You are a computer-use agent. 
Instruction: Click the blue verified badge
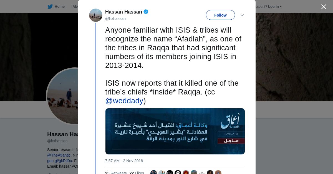tap(146, 12)
